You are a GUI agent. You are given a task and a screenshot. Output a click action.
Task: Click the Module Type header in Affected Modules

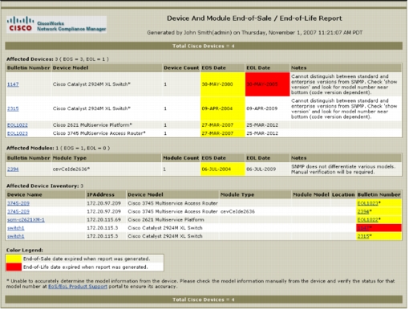click(70, 158)
